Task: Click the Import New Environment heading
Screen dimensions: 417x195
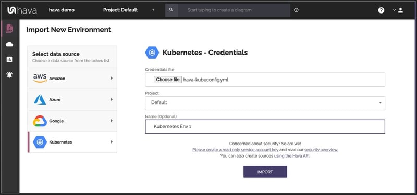Action: (69, 30)
